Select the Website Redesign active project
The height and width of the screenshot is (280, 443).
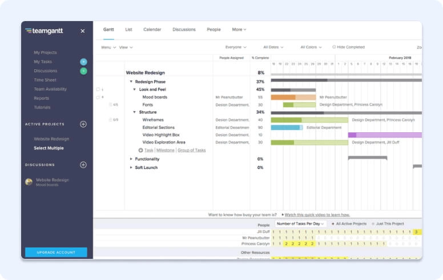51,139
